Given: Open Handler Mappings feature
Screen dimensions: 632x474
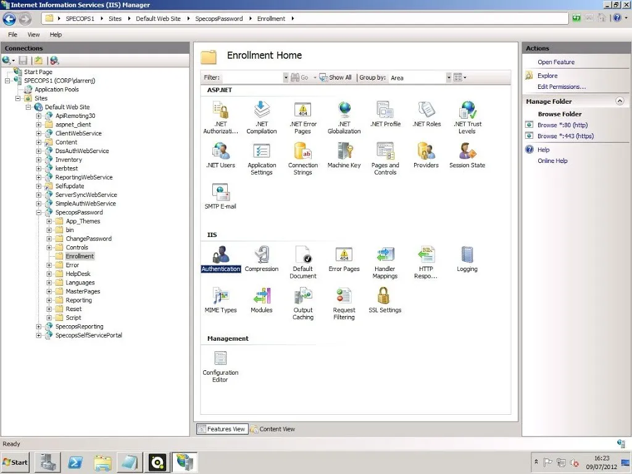Looking at the screenshot, I should (x=385, y=262).
